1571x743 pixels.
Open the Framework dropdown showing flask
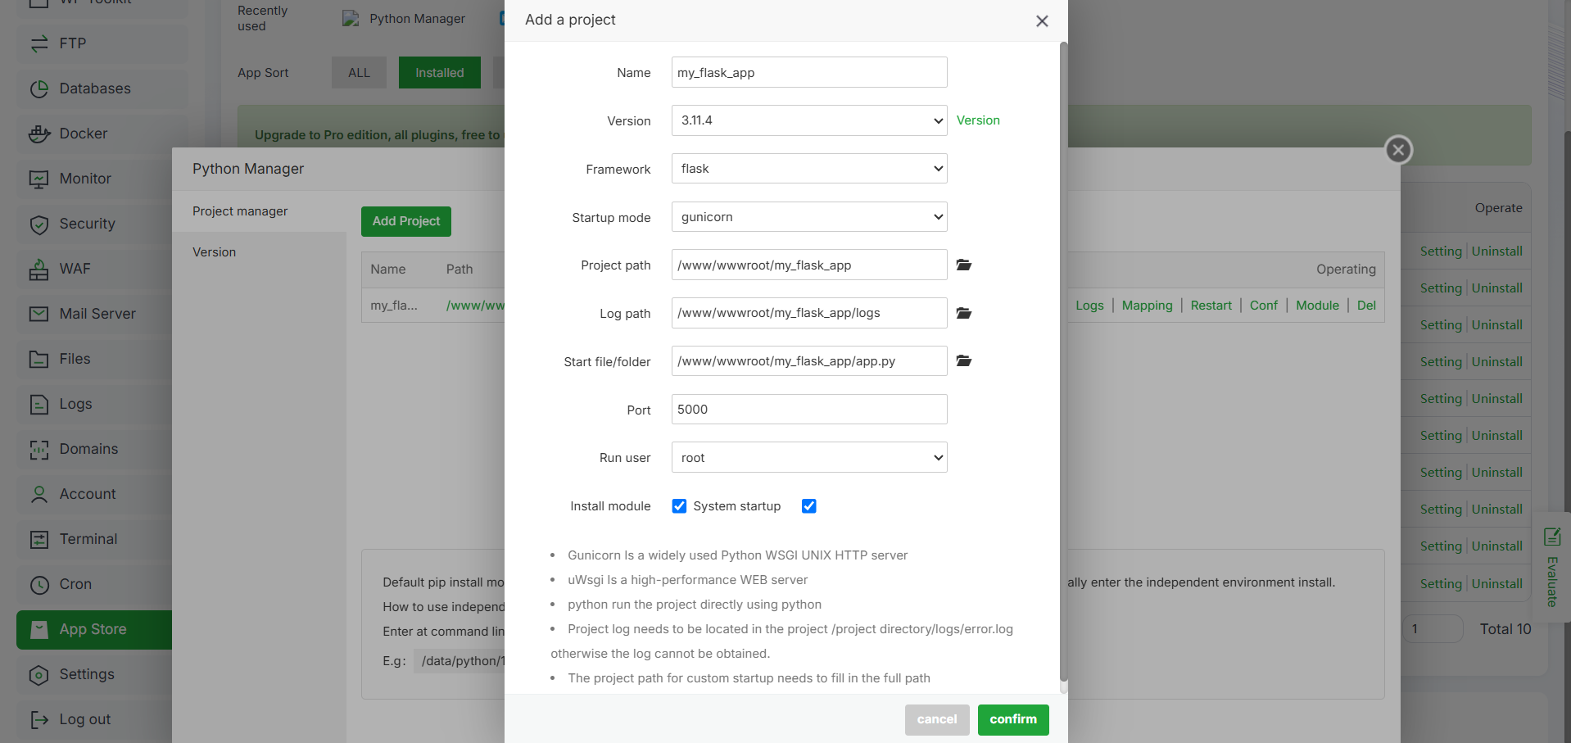point(809,169)
